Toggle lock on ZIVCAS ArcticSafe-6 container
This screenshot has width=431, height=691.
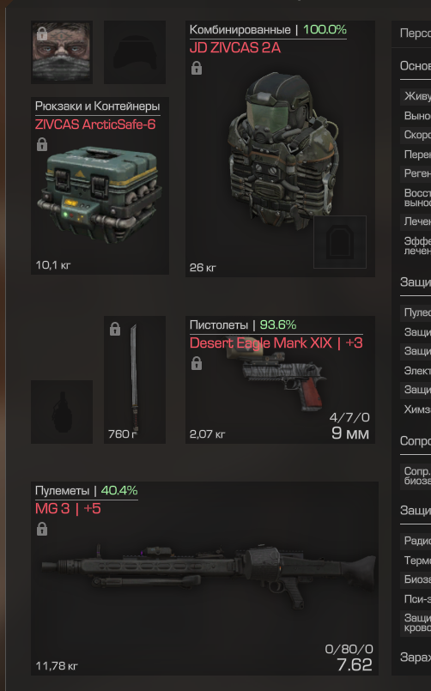(x=42, y=144)
